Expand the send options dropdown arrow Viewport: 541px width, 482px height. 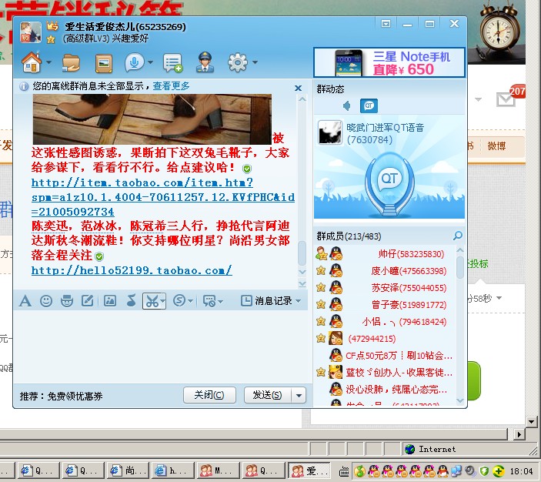[299, 395]
